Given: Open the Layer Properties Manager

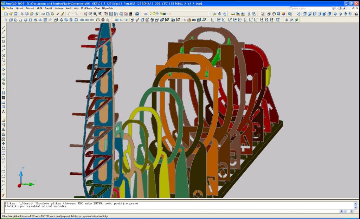Looking at the screenshot, I should 146,14.
